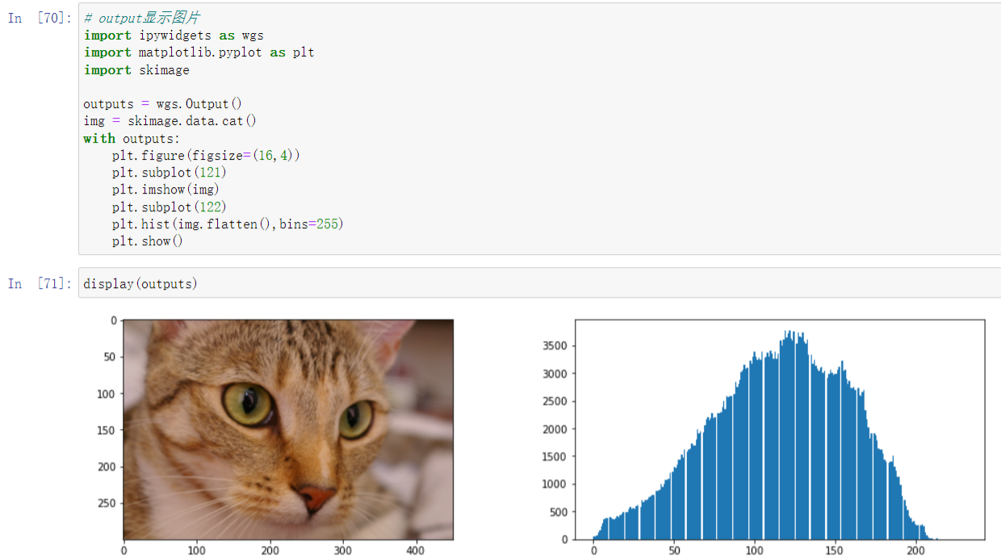
Task: Click the comment line '# output显示图片'
Action: tap(142, 18)
